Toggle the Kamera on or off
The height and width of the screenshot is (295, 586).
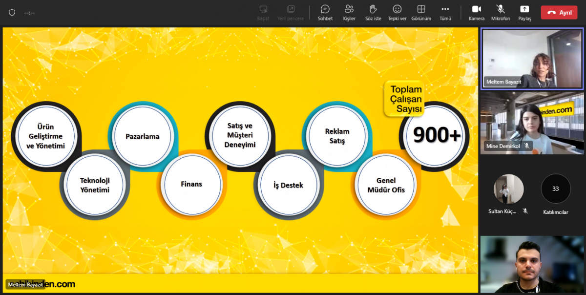tap(476, 13)
